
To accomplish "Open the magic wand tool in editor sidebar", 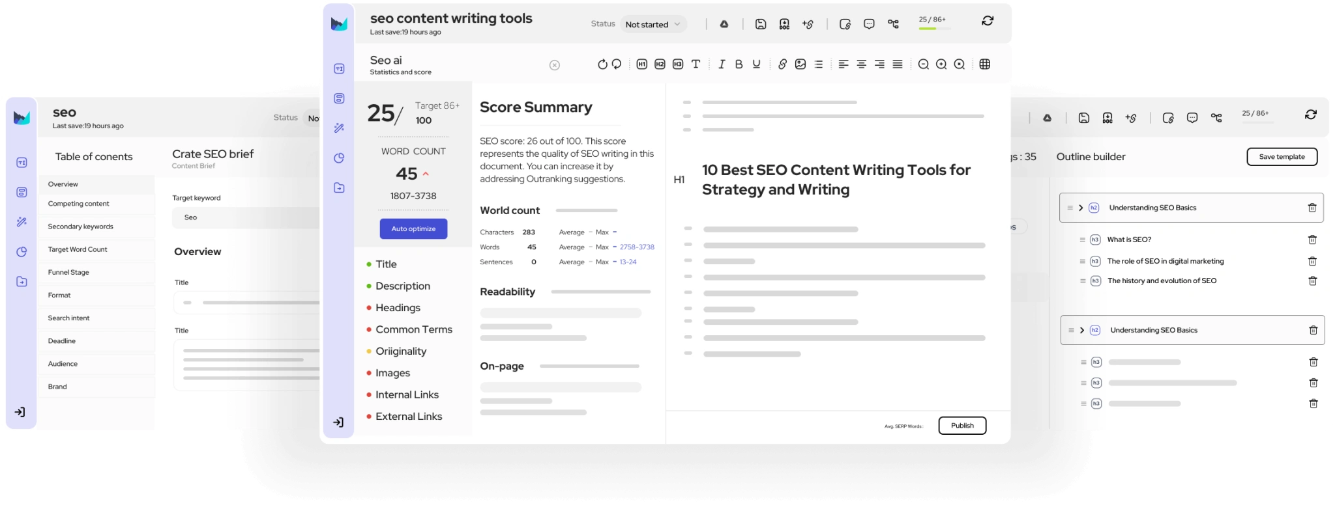I will tap(339, 128).
